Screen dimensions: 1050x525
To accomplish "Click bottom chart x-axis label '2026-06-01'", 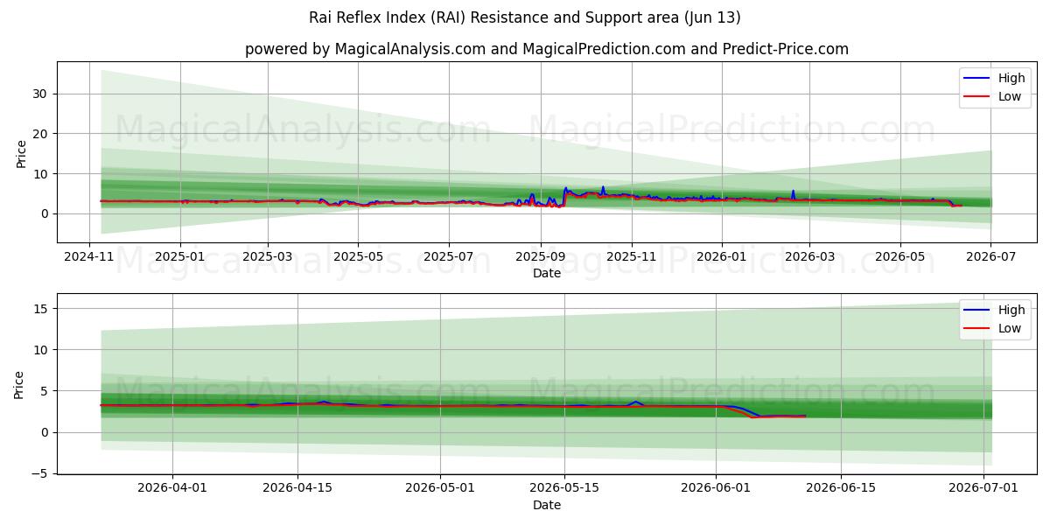I will point(717,489).
